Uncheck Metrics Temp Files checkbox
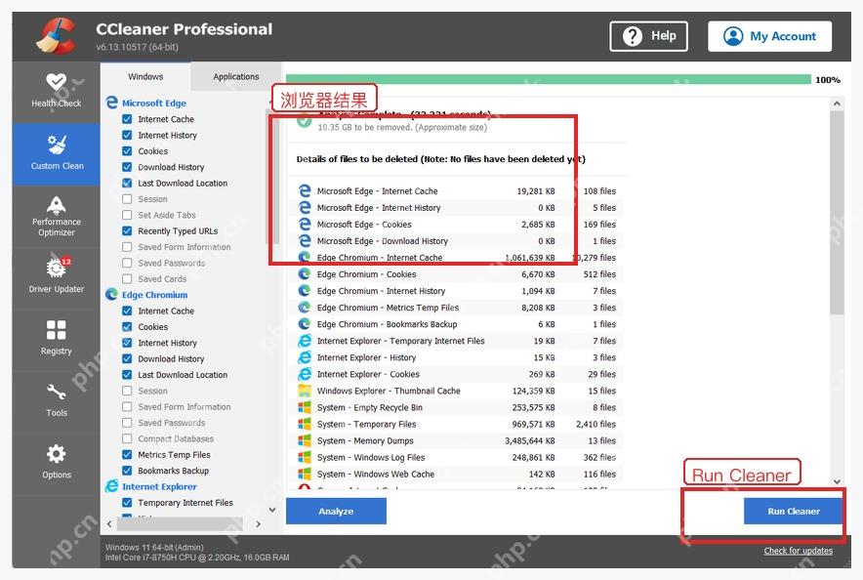The image size is (863, 580). tap(127, 455)
